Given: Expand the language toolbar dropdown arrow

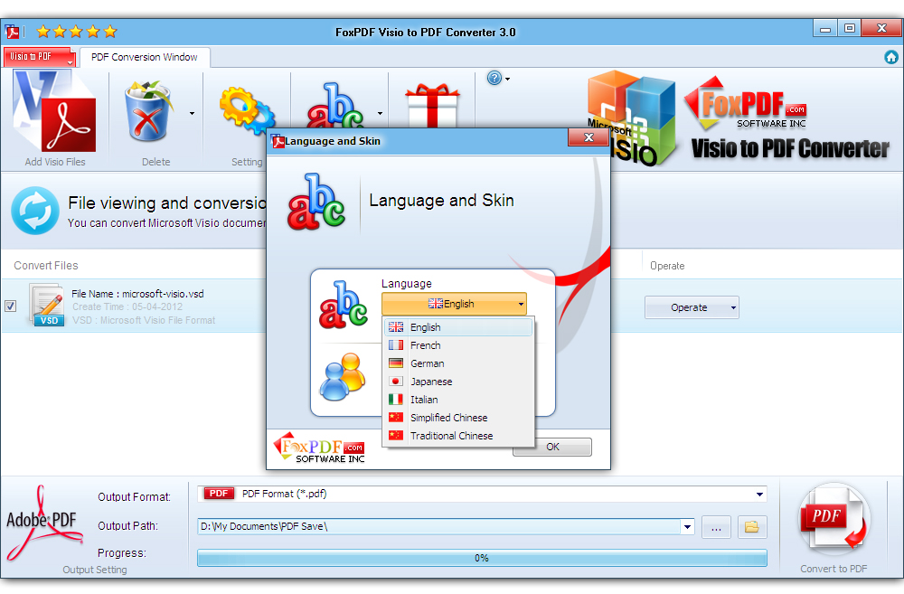Looking at the screenshot, I should click(380, 114).
